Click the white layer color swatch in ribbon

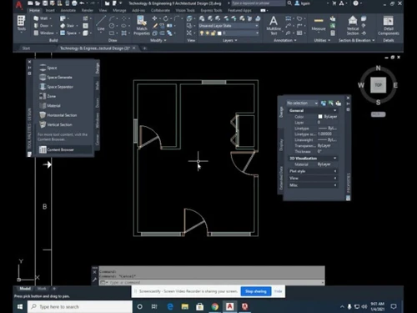[219, 33]
